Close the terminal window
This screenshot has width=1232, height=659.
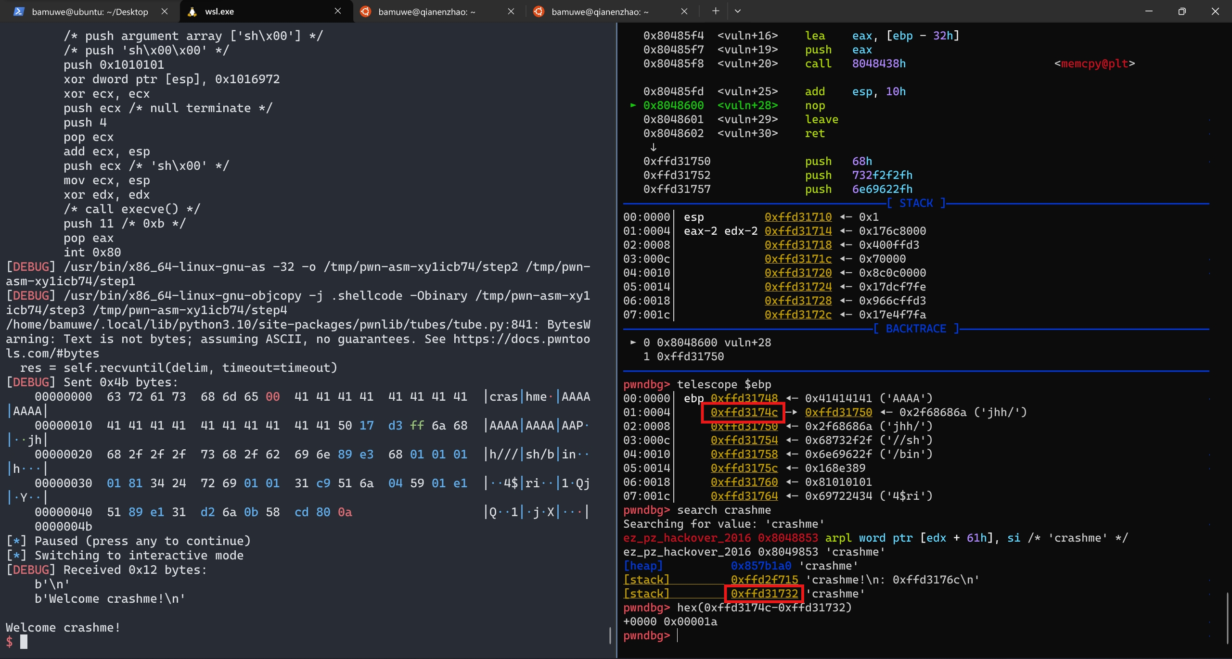[1215, 11]
